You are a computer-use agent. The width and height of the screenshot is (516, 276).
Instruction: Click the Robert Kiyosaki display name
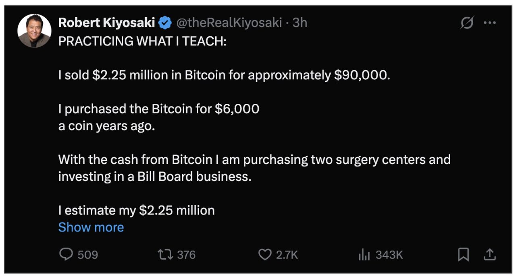[x=106, y=23]
